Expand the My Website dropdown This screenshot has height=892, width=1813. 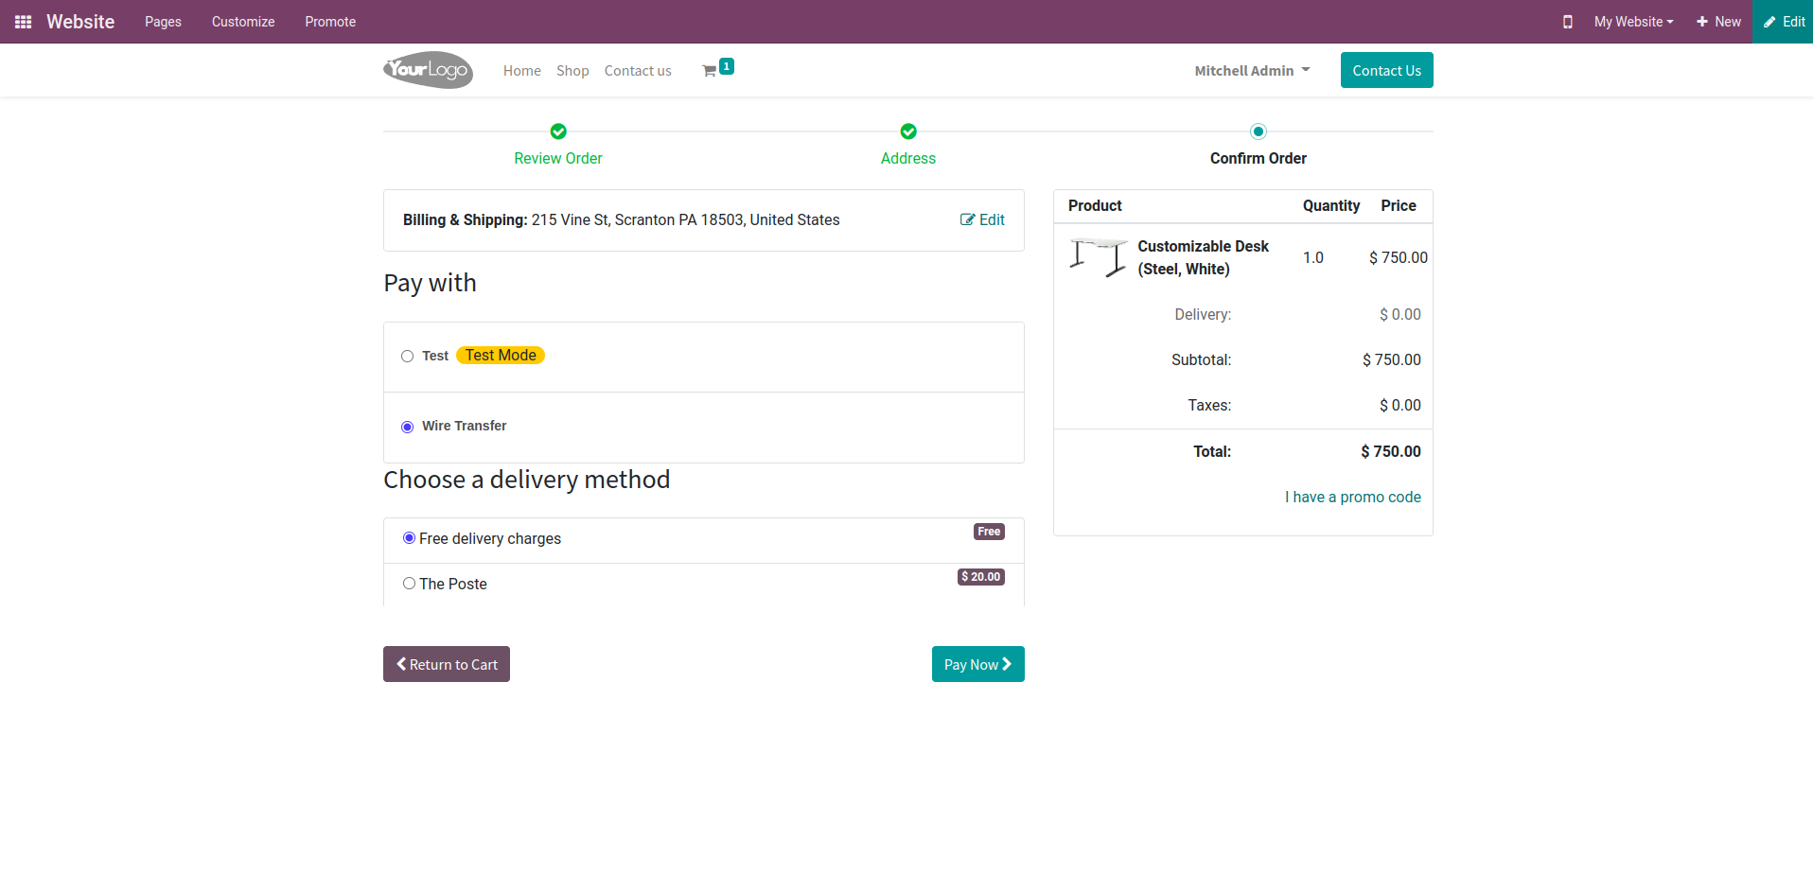(x=1633, y=22)
